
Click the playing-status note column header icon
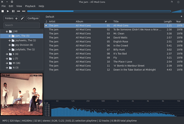coord(46,21)
